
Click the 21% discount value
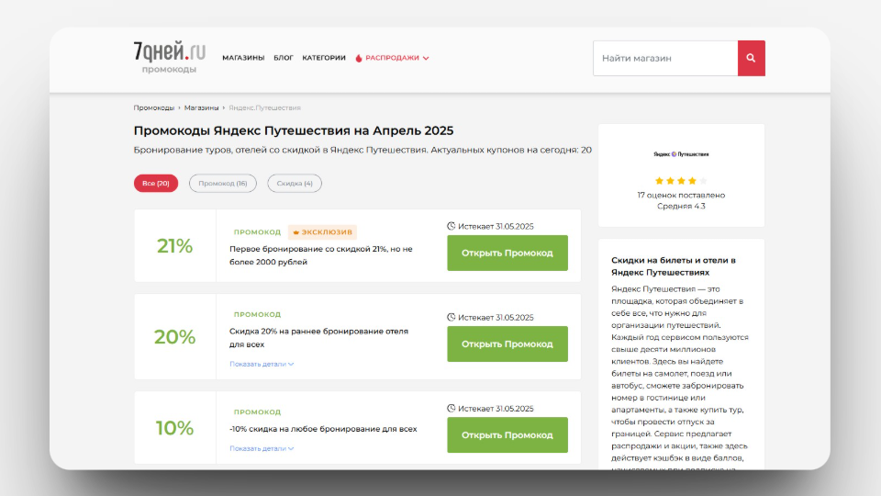tap(174, 246)
